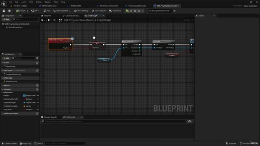Image resolution: width=260 pixels, height=146 pixels.
Task: Click the eject button
Action: coord(139,11)
